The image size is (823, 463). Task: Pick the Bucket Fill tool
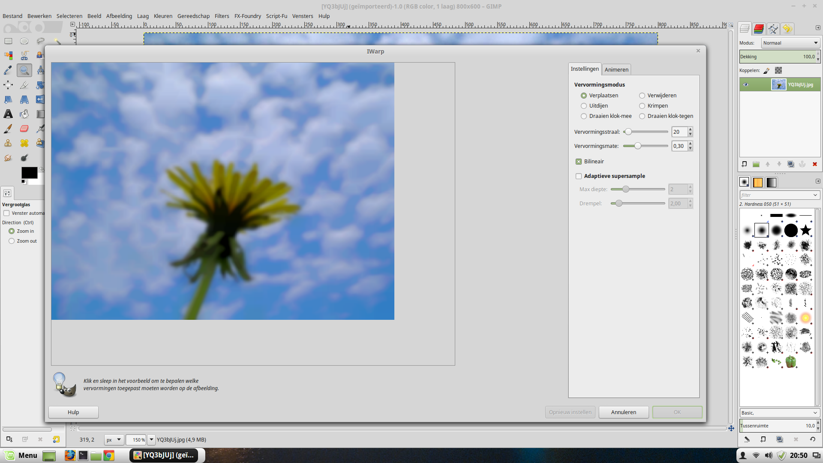pos(24,114)
